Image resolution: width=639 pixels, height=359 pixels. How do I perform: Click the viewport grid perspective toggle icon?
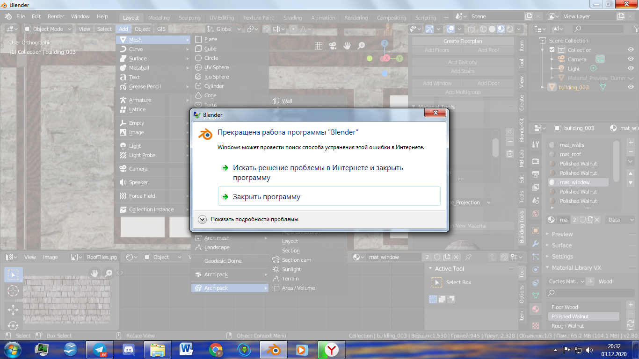tap(318, 46)
